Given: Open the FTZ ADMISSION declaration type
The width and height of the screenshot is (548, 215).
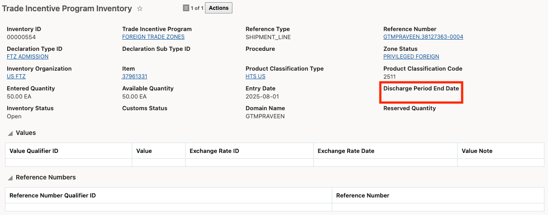Looking at the screenshot, I should coord(27,57).
